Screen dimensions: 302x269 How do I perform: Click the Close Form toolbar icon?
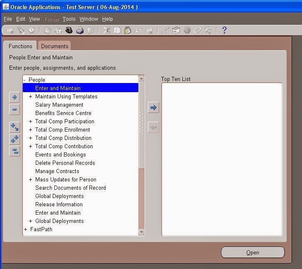90,30
